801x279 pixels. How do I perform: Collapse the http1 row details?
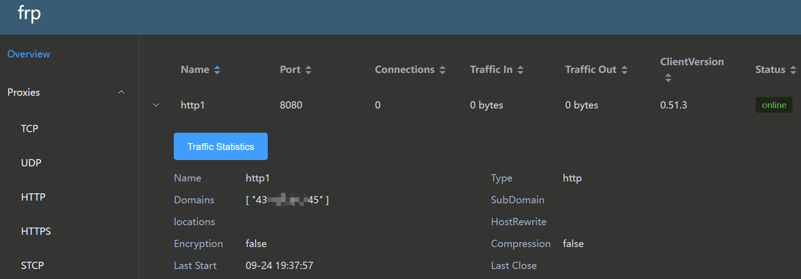[156, 105]
